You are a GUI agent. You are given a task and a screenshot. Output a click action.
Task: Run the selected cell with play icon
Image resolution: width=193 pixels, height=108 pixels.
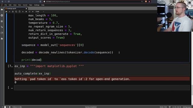(23, 12)
